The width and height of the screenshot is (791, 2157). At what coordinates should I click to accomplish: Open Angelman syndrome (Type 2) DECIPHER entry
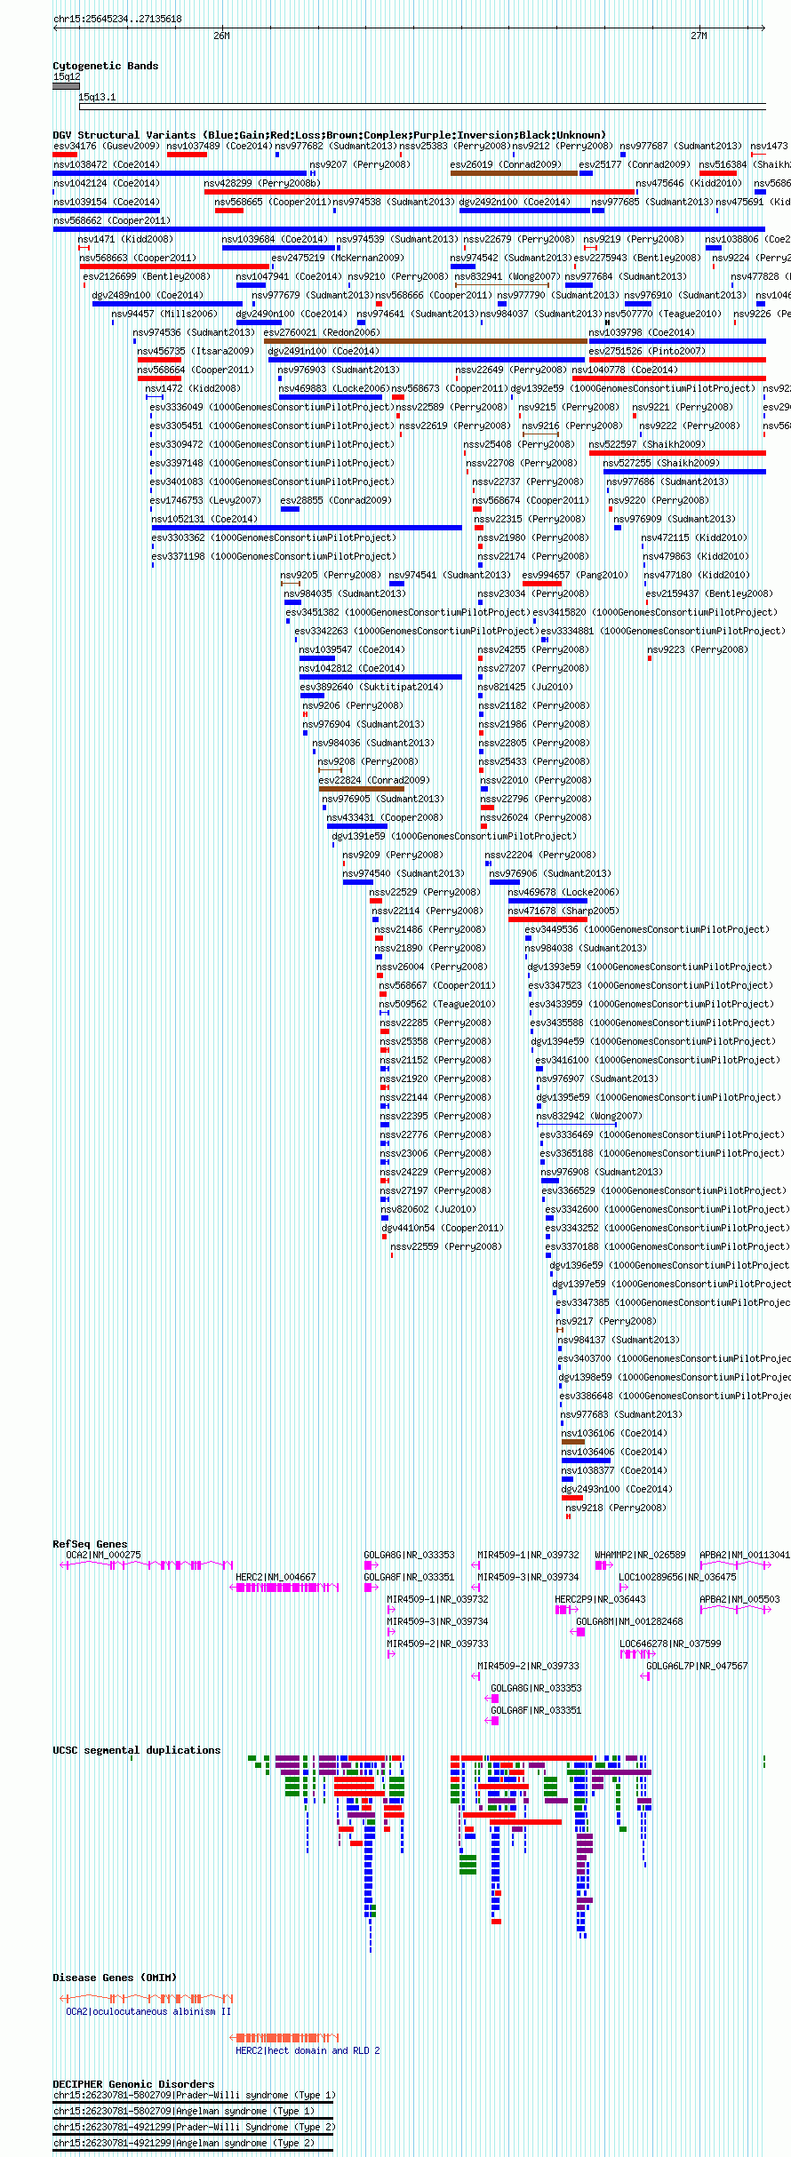click(x=184, y=2143)
